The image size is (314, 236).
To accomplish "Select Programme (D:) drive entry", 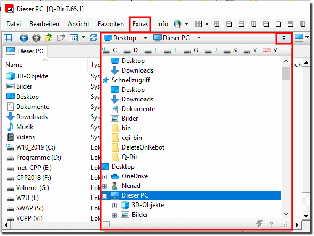I will coord(38,158).
